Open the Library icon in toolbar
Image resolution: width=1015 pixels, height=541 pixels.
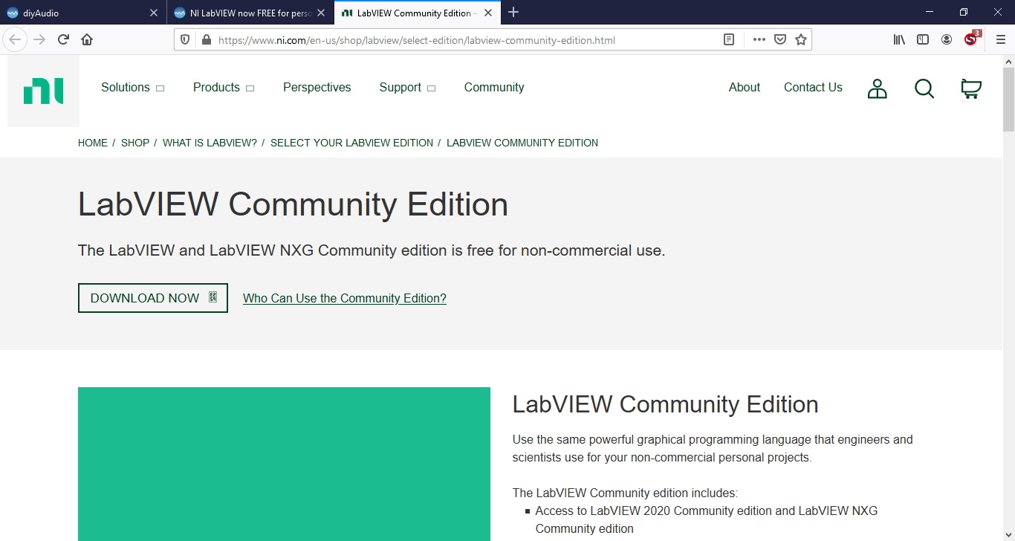(x=899, y=40)
